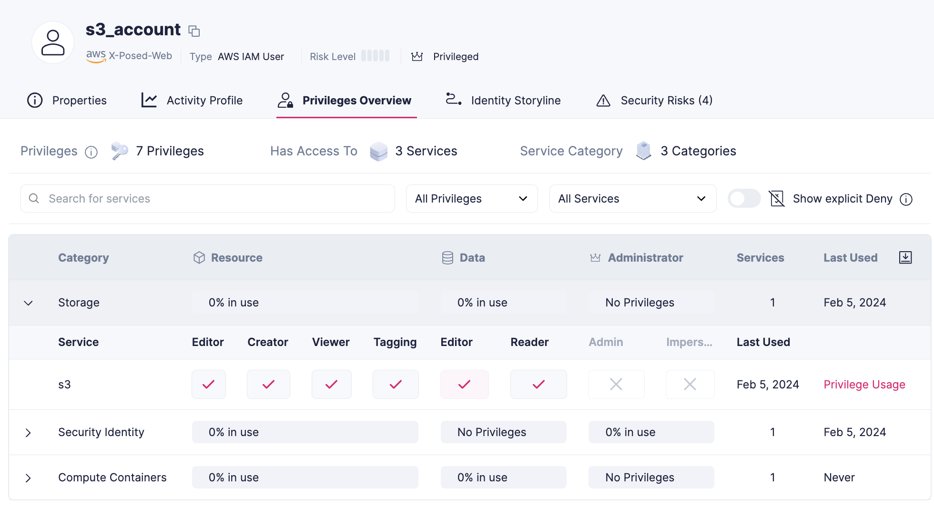This screenshot has width=934, height=509.
Task: Click the s3 Data Editor checkmark
Action: click(x=464, y=384)
